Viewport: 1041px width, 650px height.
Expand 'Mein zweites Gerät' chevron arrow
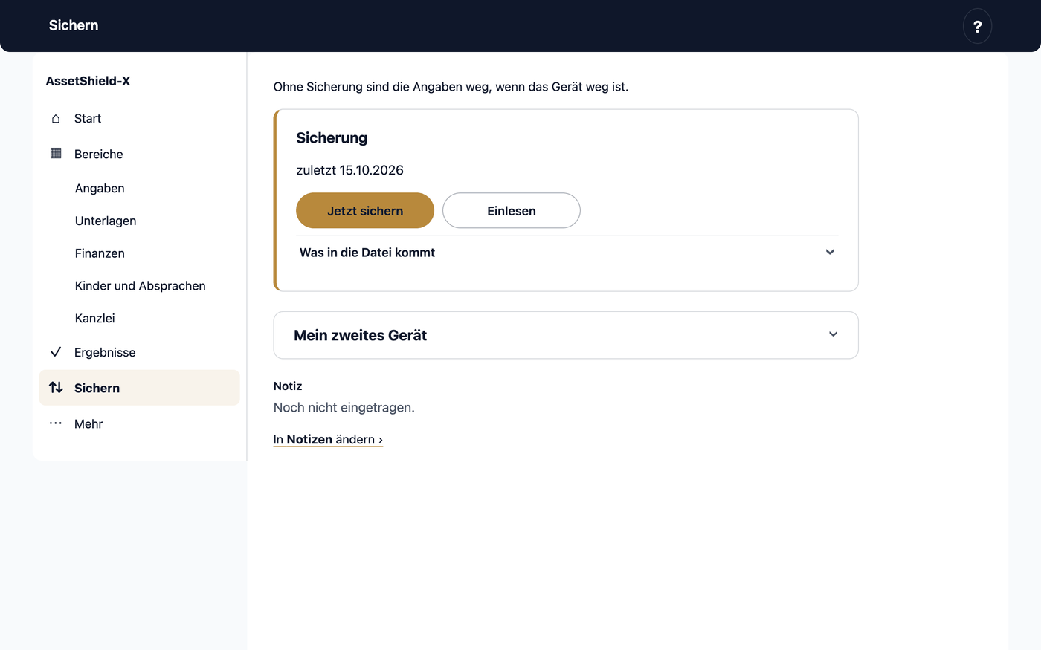click(x=833, y=335)
